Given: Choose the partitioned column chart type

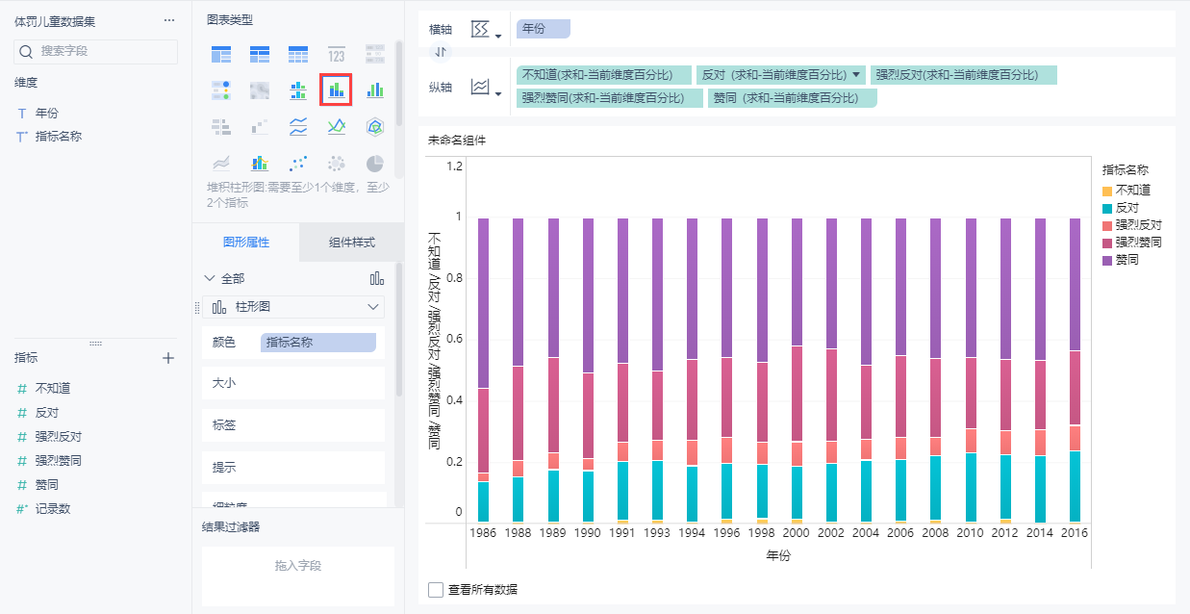Looking at the screenshot, I should pyautogui.click(x=298, y=90).
